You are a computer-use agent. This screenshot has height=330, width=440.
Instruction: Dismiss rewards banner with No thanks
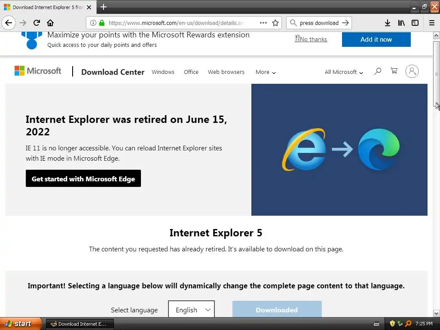(311, 39)
